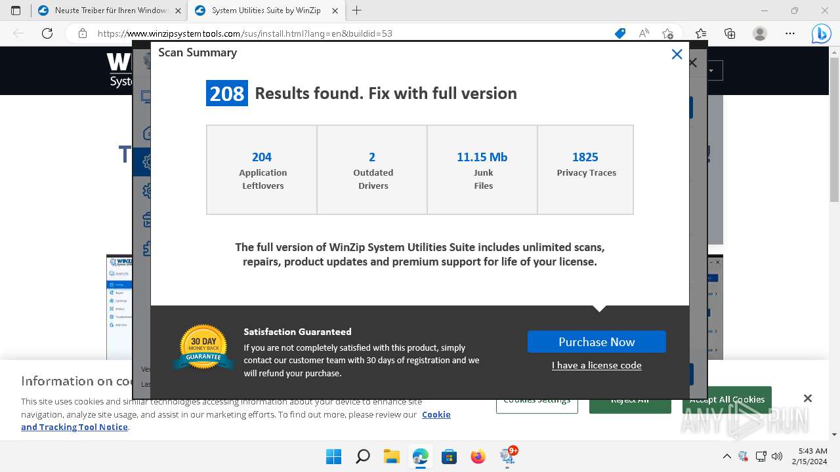
Task: Launch Firefox from taskbar
Action: click(x=478, y=456)
